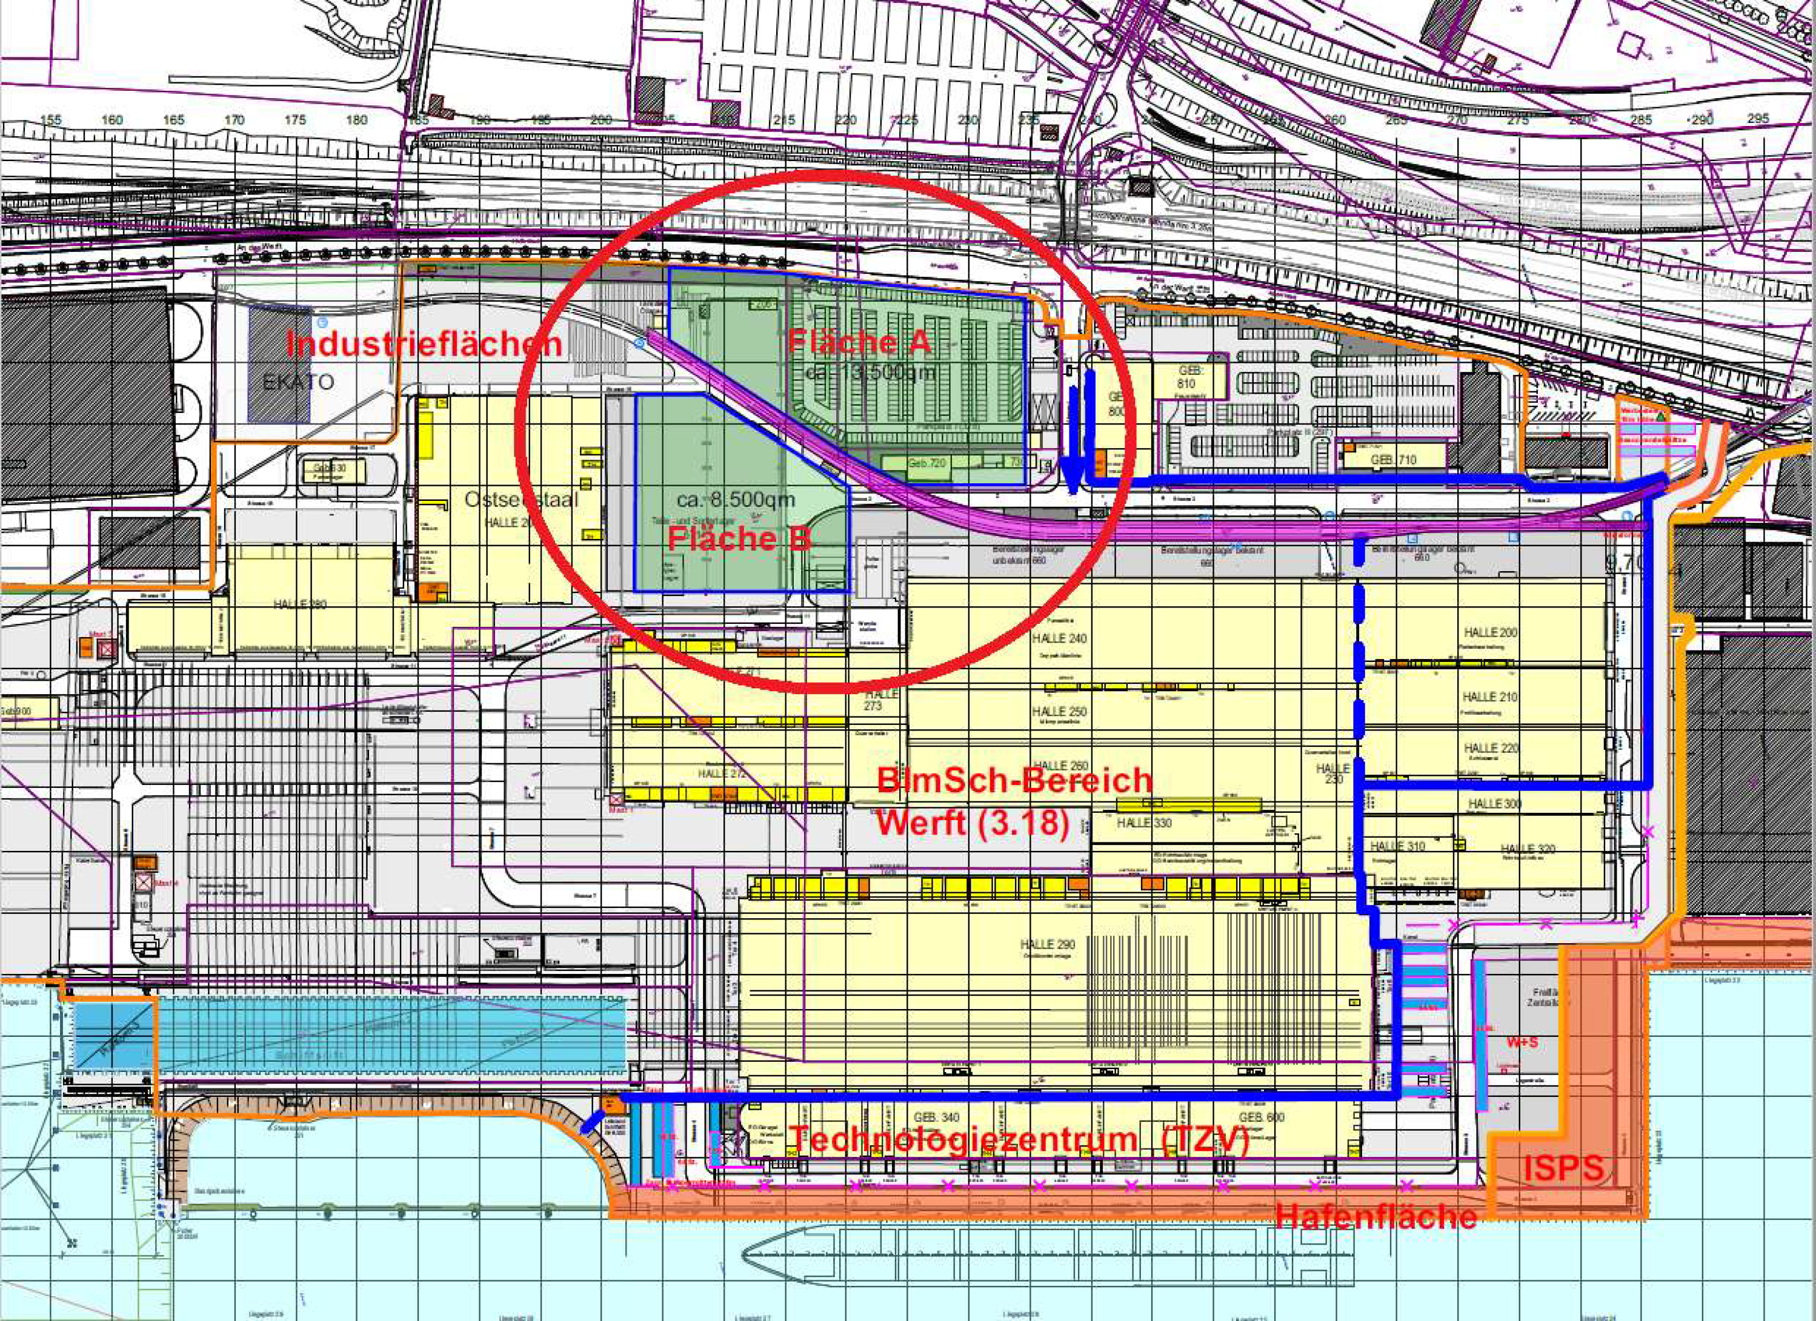Click the HALLE 240 label

pos(1059,639)
